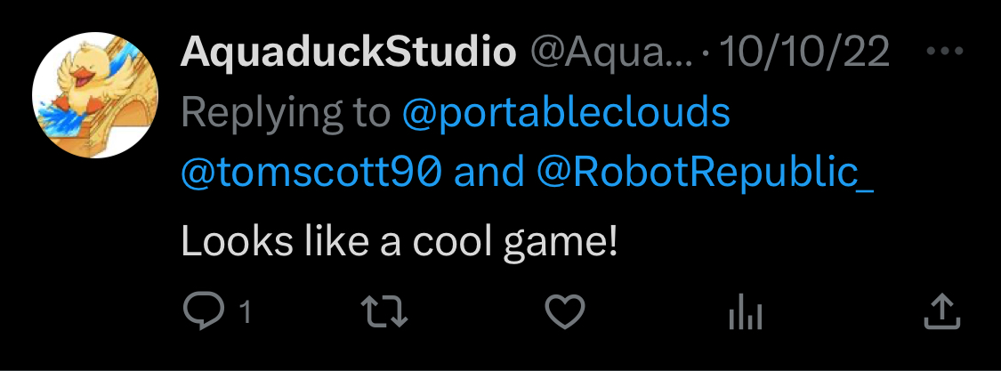
Task: Visit the @portableclouds mention
Action: click(566, 113)
